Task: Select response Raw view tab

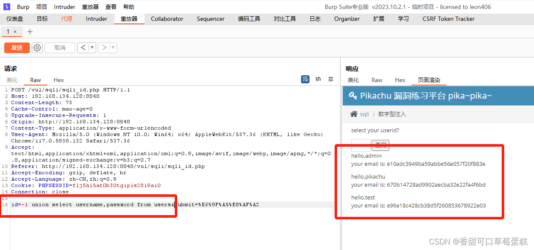Action: [x=377, y=80]
